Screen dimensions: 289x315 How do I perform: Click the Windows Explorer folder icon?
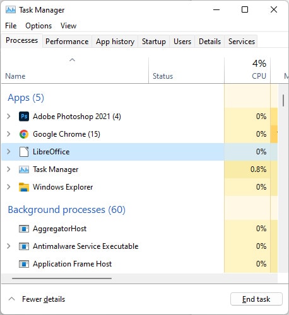pyautogui.click(x=24, y=187)
